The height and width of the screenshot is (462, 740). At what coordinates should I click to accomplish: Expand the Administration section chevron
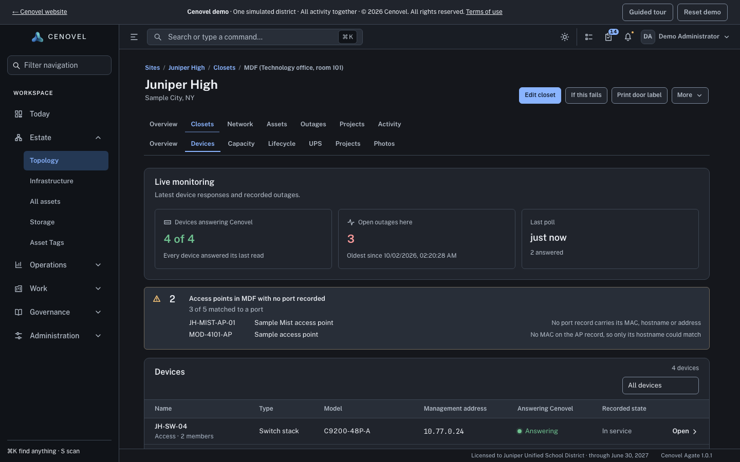point(98,336)
